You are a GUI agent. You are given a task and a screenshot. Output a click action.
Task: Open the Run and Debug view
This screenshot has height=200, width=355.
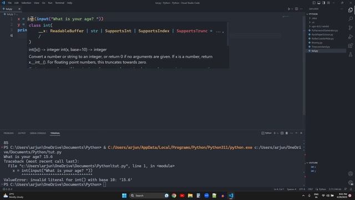(x=351, y=37)
